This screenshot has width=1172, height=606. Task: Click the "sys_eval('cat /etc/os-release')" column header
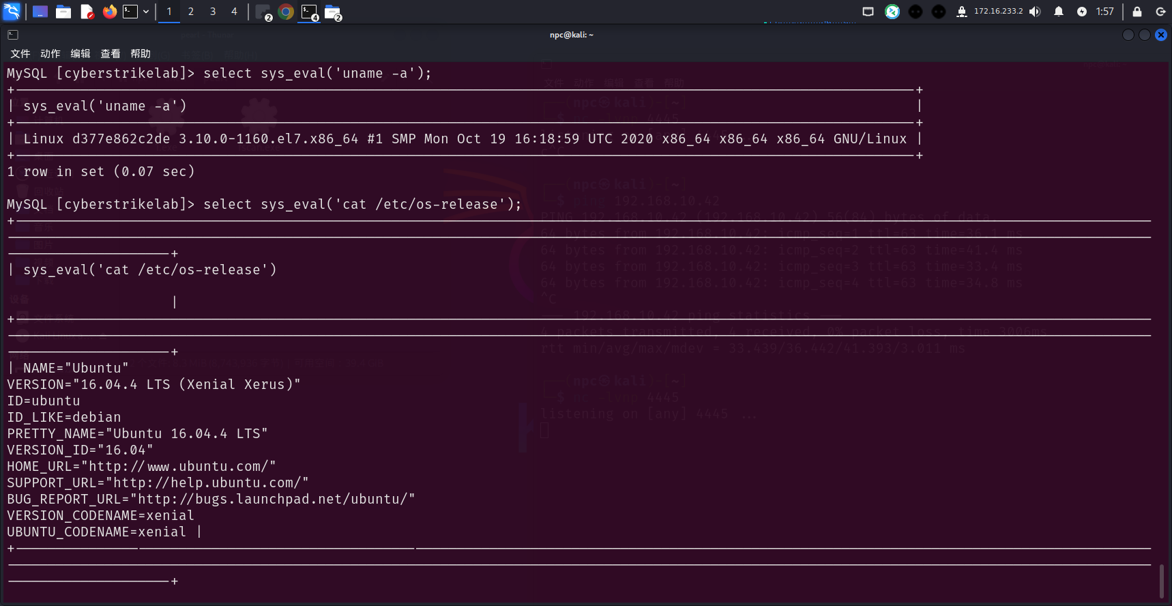pyautogui.click(x=150, y=270)
